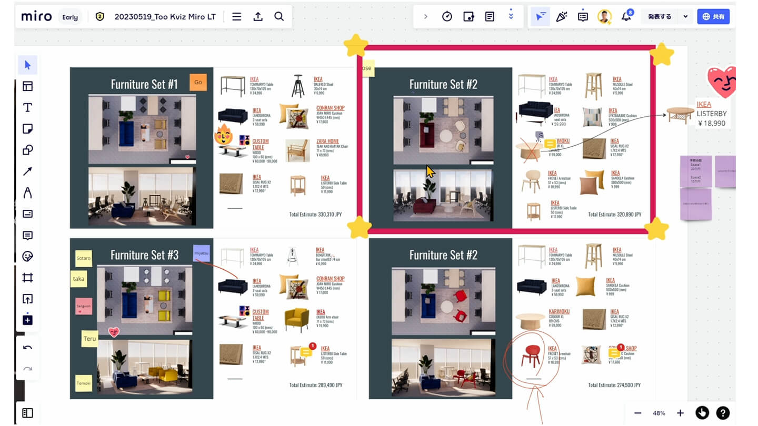Open the shield security badge

point(100,17)
